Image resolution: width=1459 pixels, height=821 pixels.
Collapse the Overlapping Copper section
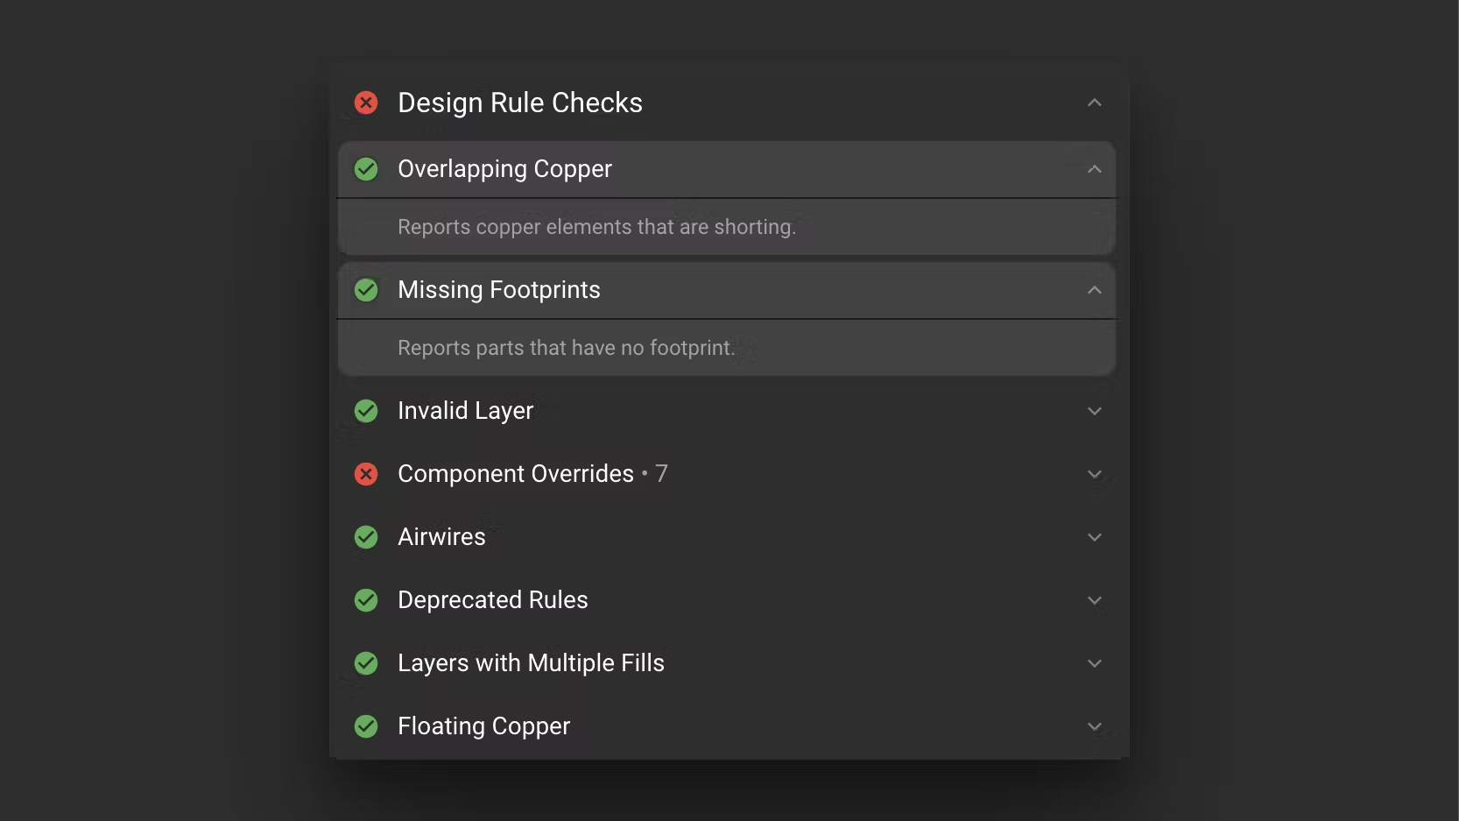tap(1094, 168)
